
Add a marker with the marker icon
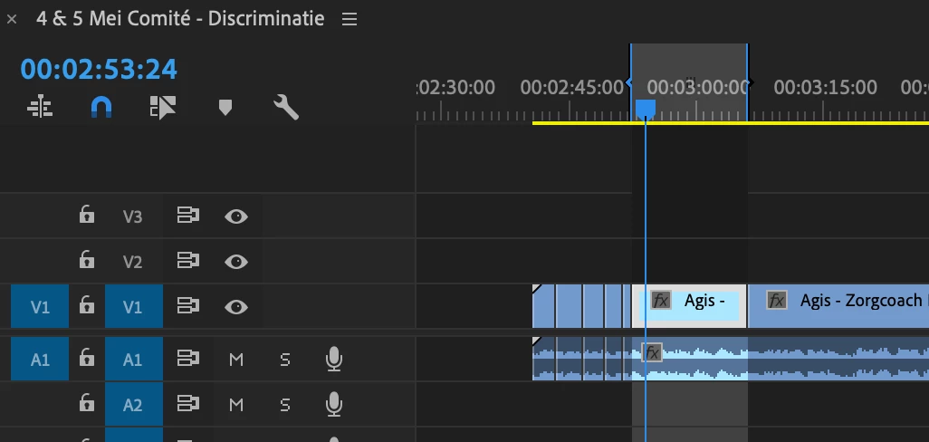[225, 108]
